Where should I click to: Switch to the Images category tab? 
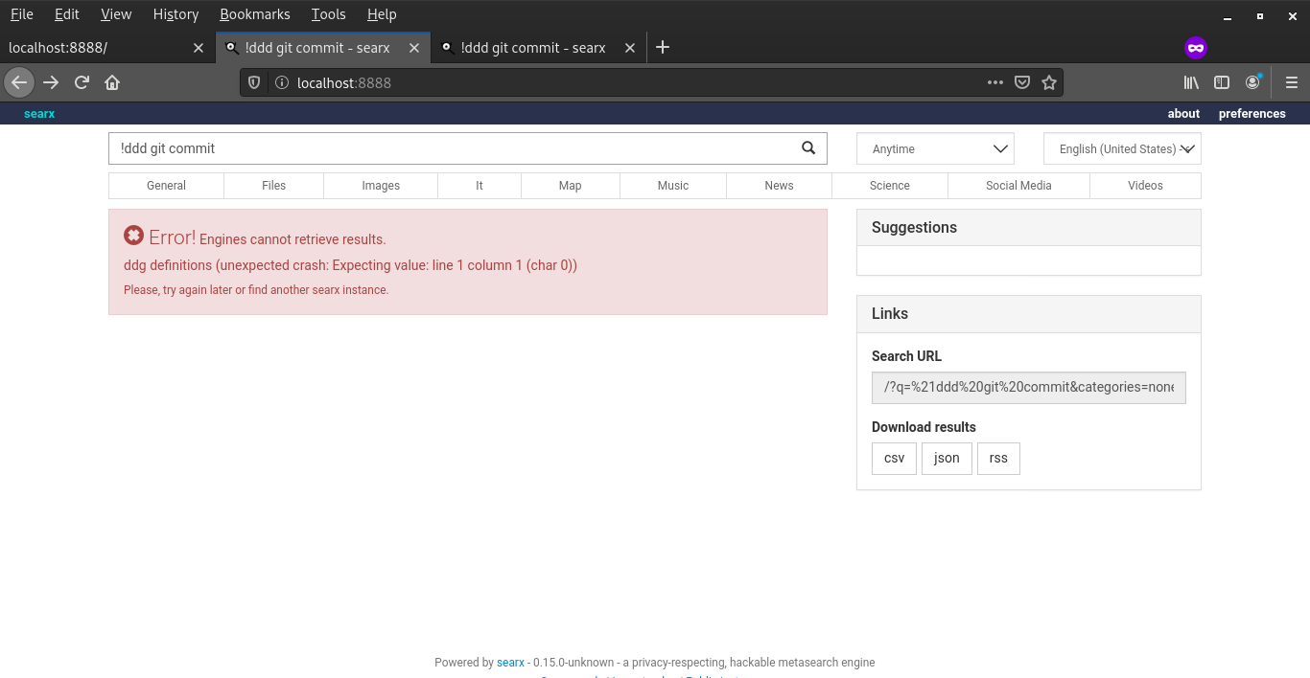pyautogui.click(x=380, y=185)
